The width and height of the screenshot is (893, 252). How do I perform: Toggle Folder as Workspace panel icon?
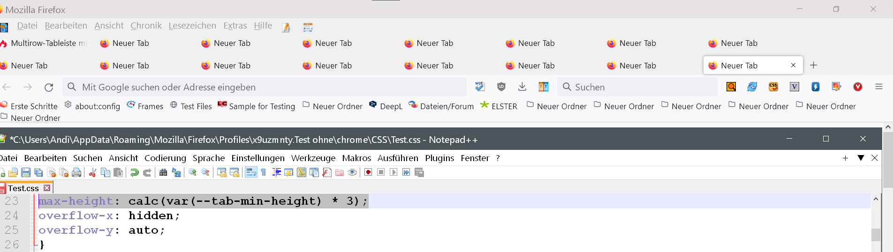coord(340,172)
